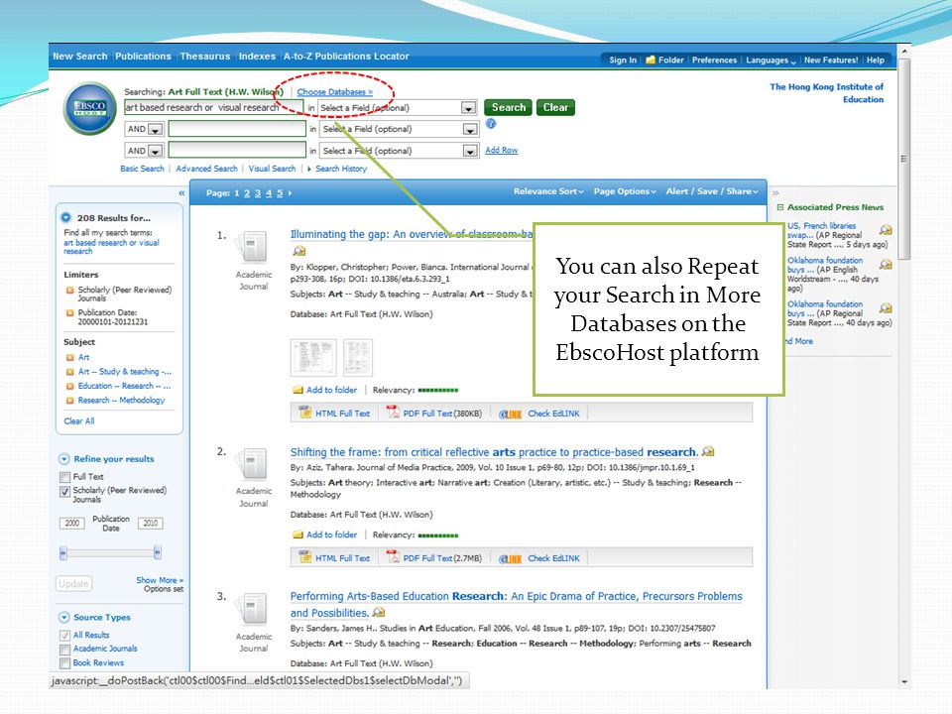Check the Book Reviews source type
The width and height of the screenshot is (952, 714).
[65, 663]
